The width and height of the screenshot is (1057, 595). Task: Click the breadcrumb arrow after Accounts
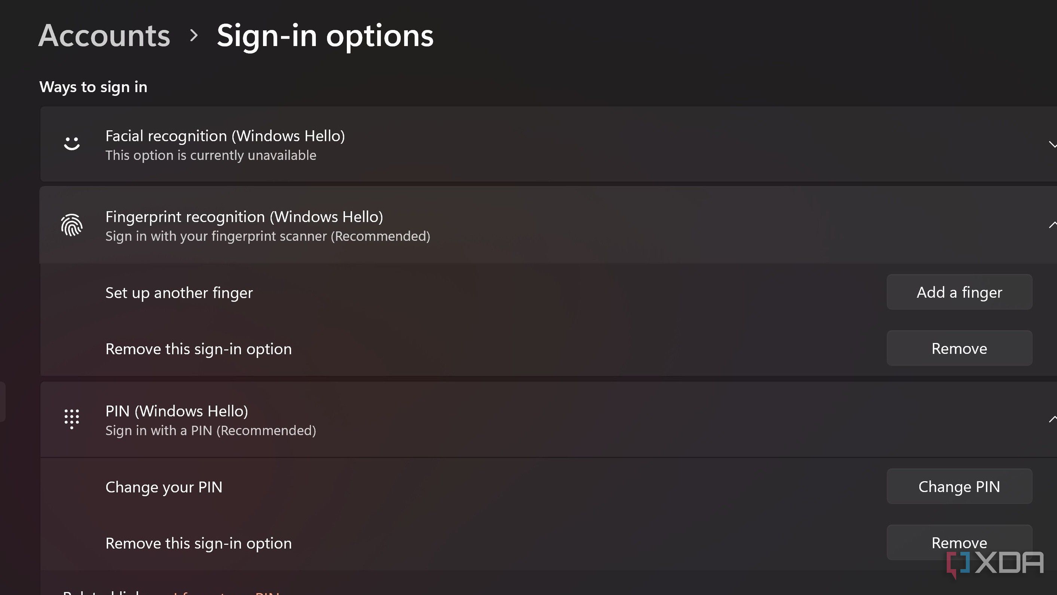(194, 36)
